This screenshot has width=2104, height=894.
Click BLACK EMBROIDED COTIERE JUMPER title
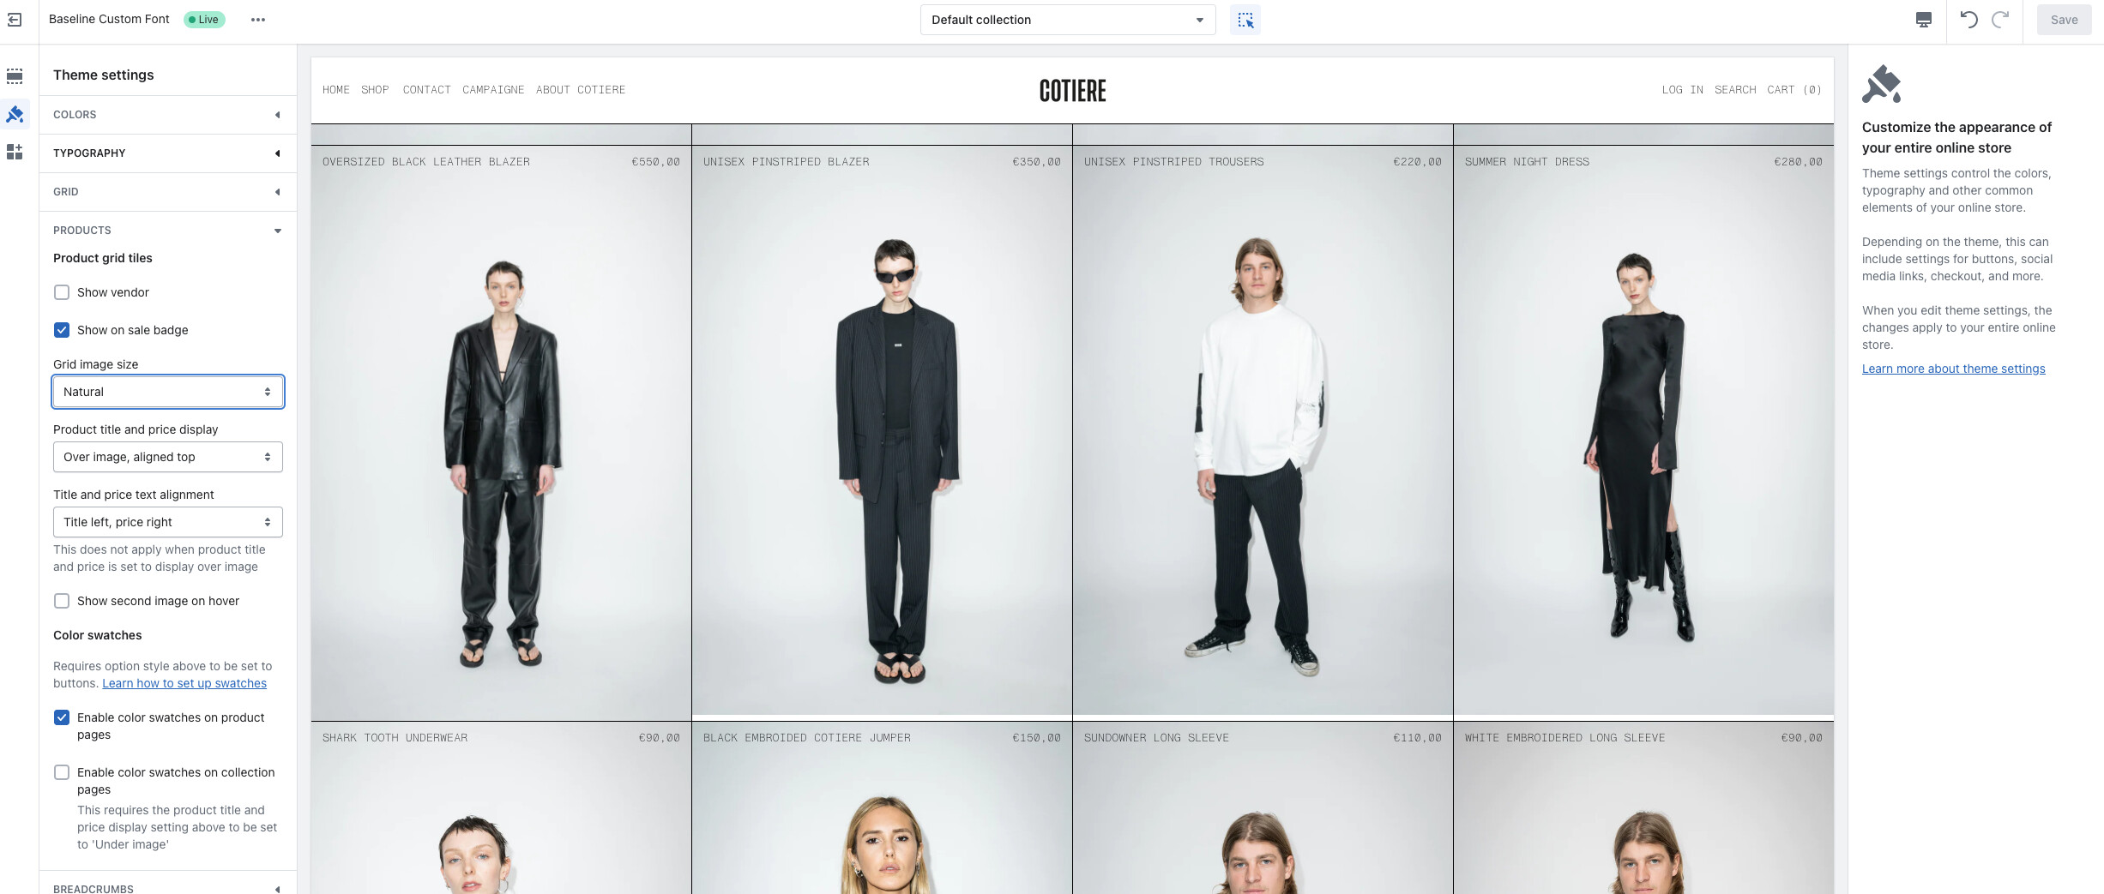click(x=807, y=738)
